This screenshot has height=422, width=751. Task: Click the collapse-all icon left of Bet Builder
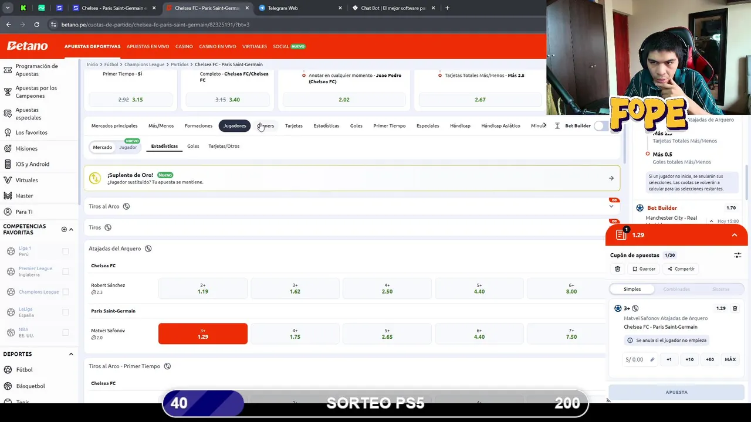click(x=557, y=126)
